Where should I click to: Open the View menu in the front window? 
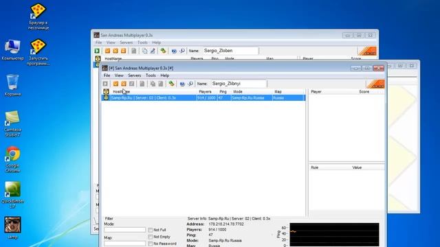pos(119,75)
